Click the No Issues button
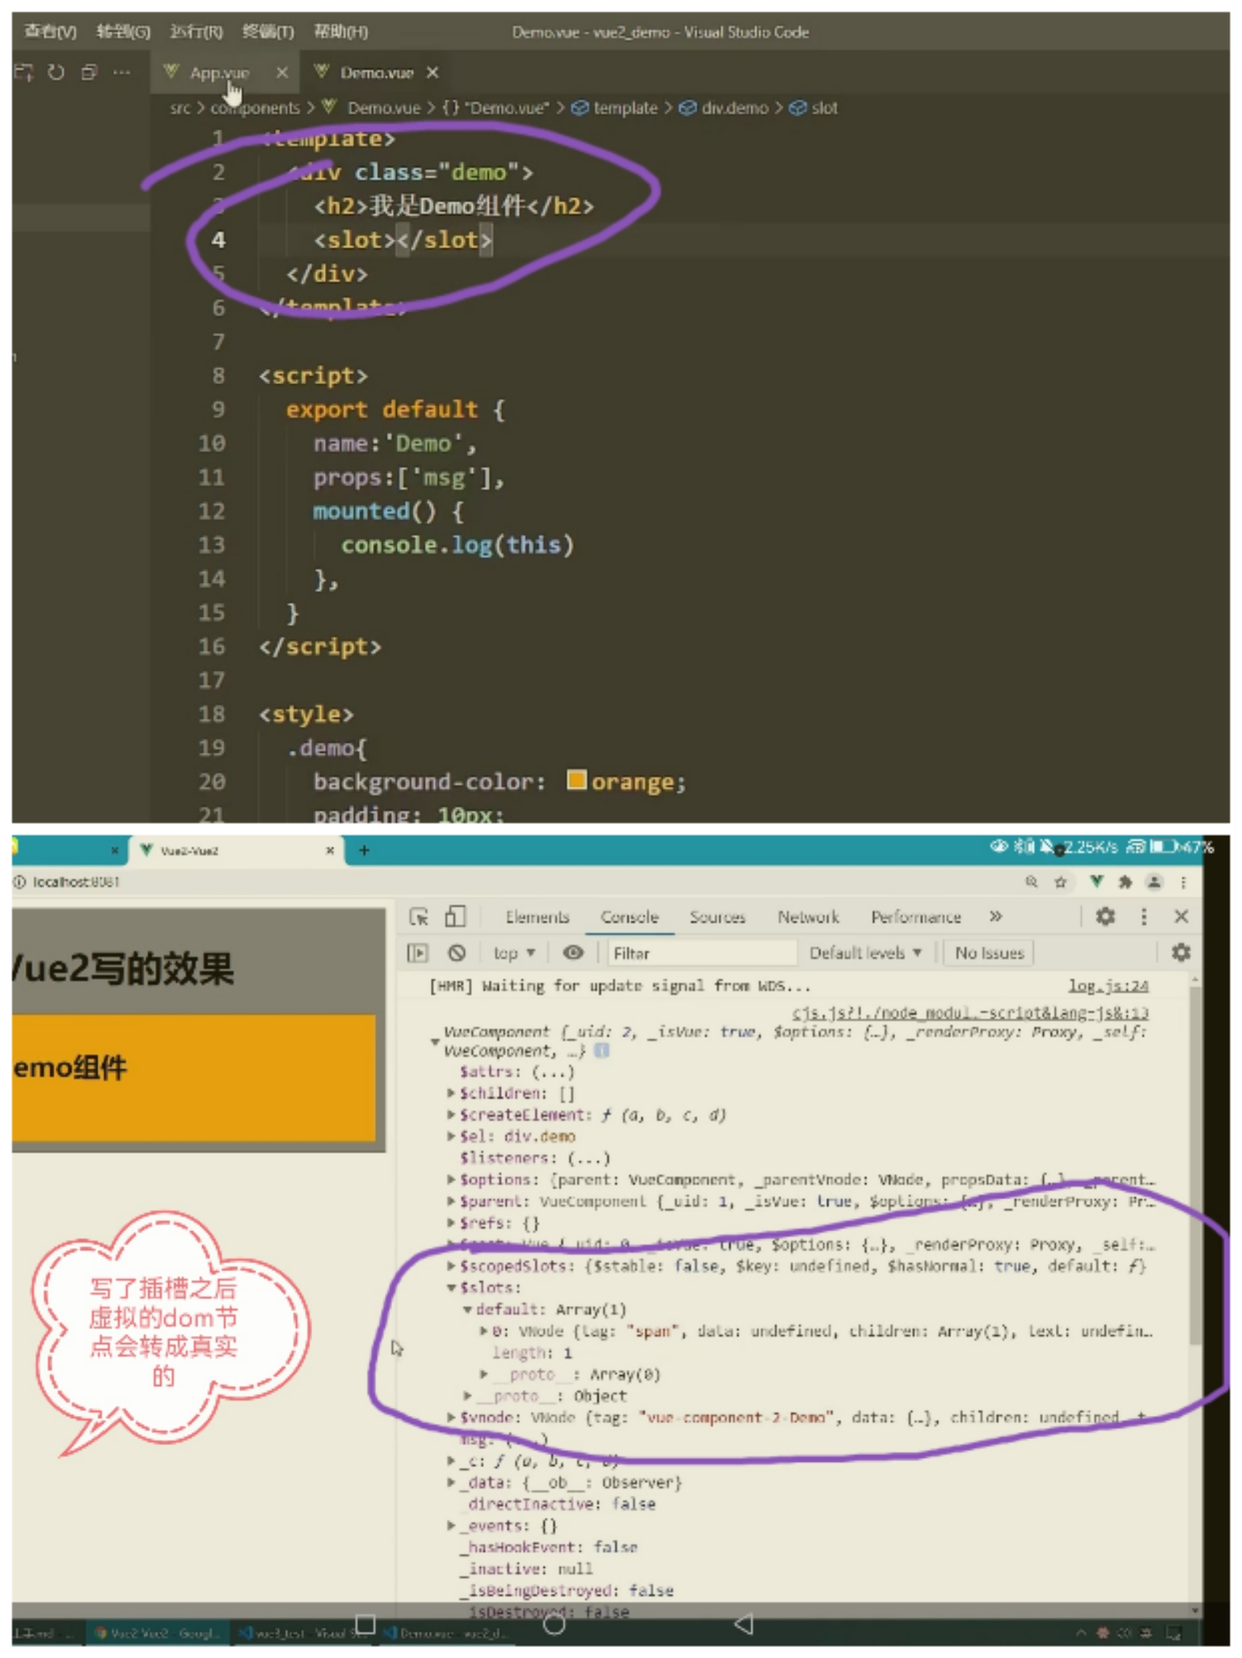 pos(989,953)
